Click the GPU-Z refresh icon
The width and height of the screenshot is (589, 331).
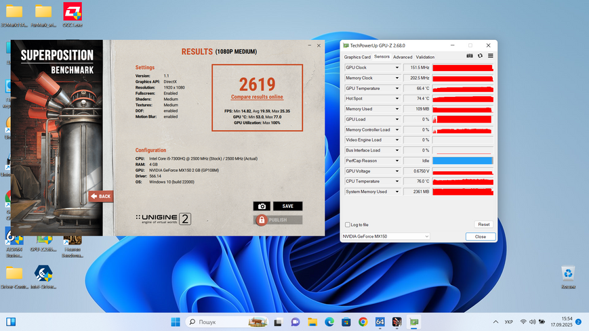[x=480, y=56]
